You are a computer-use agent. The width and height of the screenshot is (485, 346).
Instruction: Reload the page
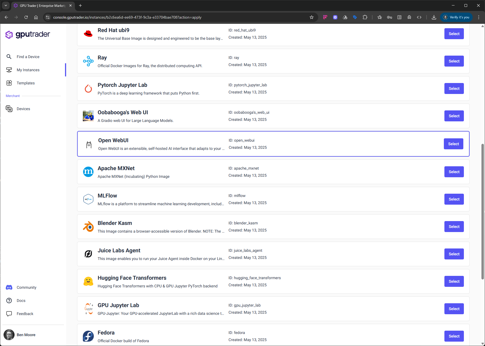click(26, 17)
